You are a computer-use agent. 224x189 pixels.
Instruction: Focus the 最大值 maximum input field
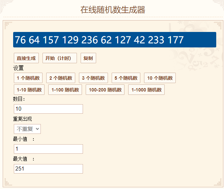tap(48, 169)
